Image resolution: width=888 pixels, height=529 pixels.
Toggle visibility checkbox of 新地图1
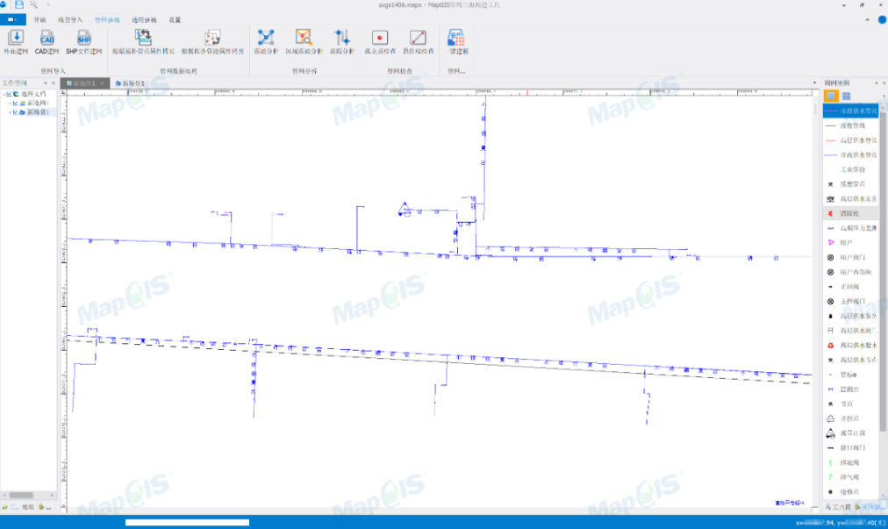point(15,104)
